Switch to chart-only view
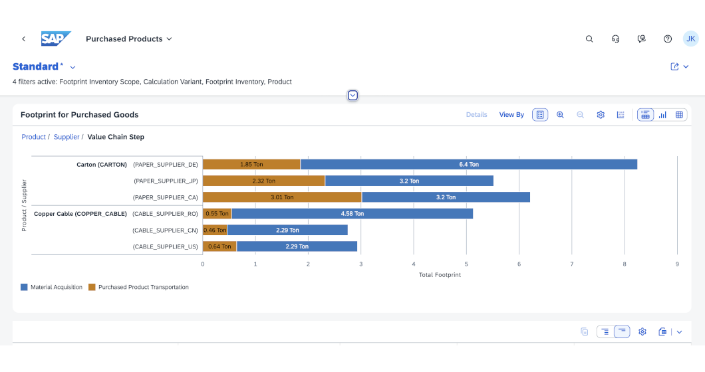 click(662, 115)
